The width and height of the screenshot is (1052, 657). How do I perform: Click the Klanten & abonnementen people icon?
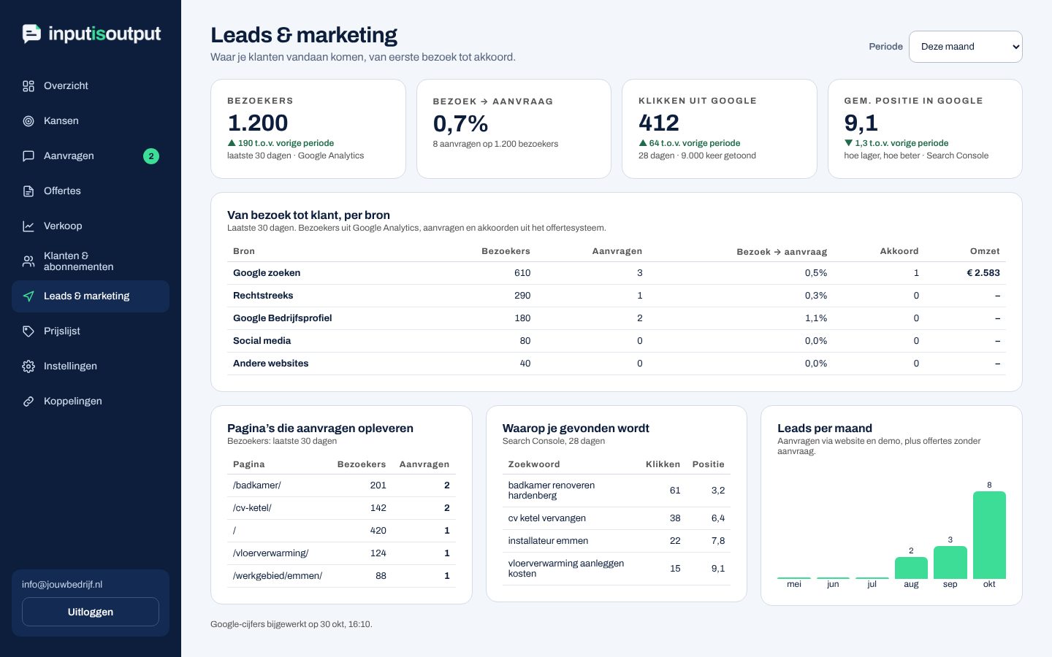pyautogui.click(x=28, y=261)
